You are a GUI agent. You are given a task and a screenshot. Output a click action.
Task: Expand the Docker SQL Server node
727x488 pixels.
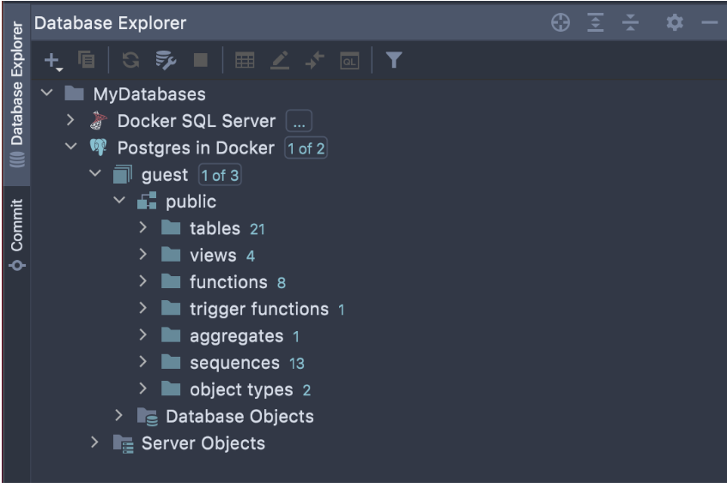coord(70,120)
